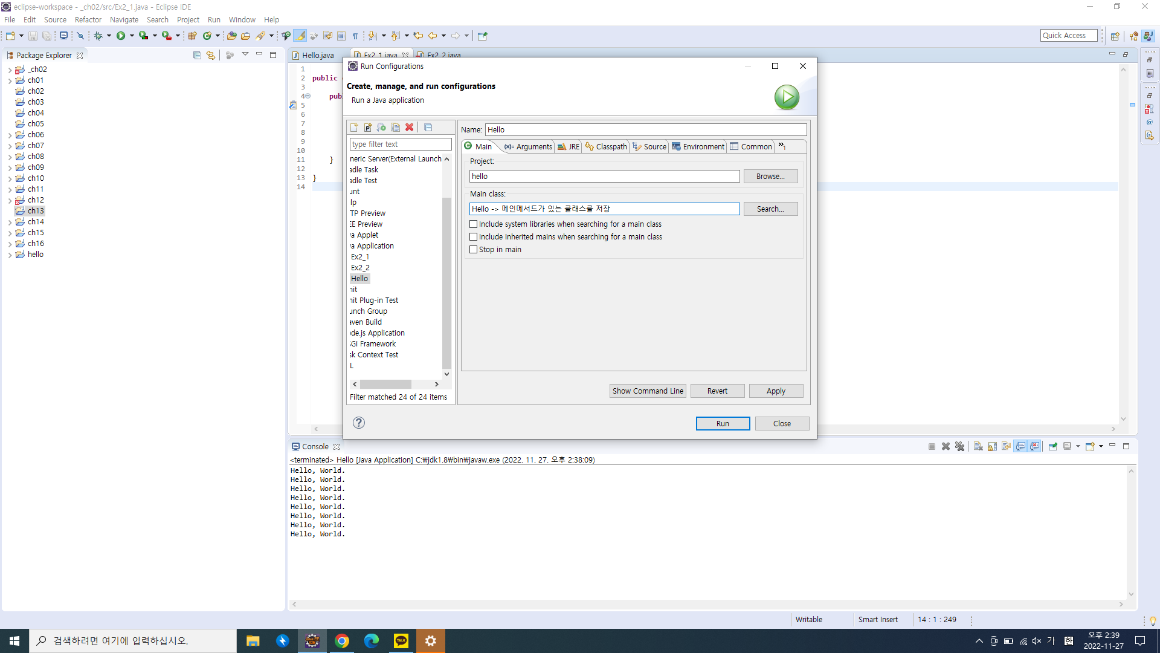Click the Apply button
The width and height of the screenshot is (1160, 653).
[x=776, y=391]
